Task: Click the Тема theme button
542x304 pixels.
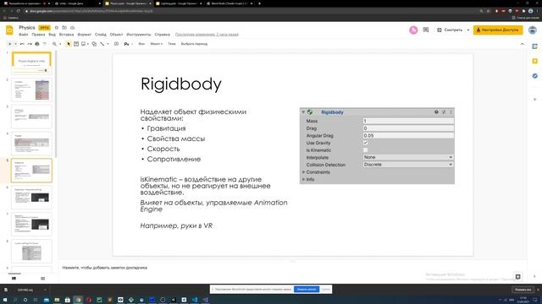Action: click(171, 44)
